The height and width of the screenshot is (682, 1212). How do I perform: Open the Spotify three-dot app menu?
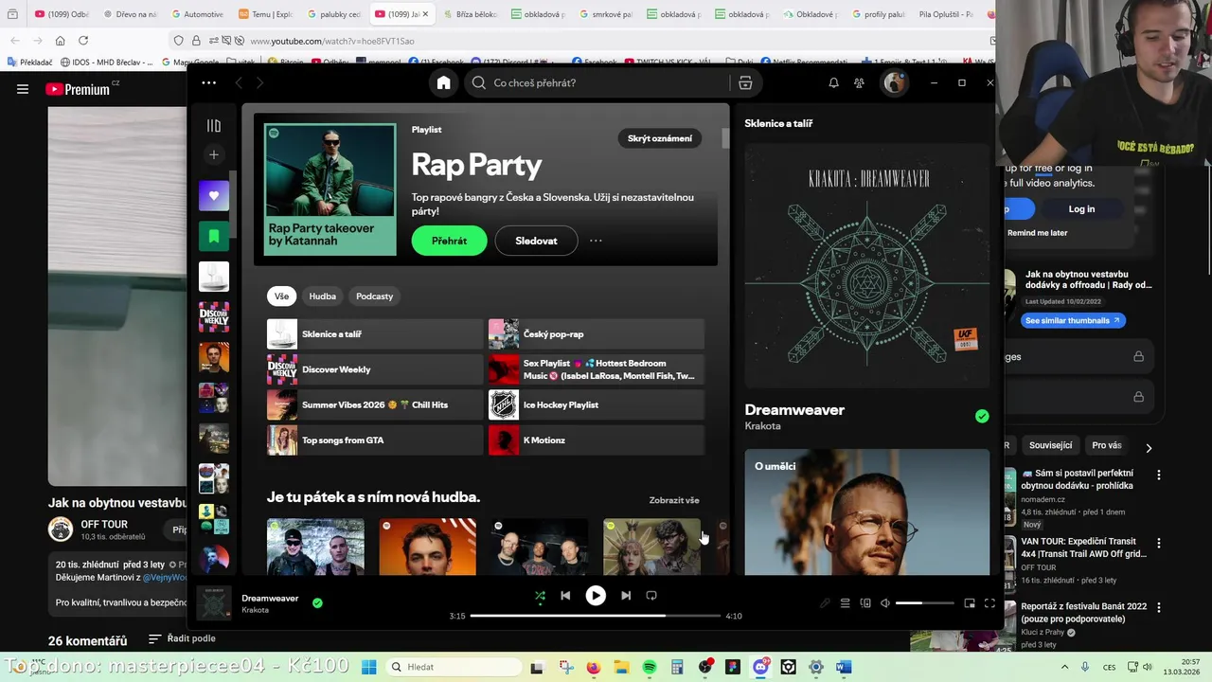pos(209,83)
